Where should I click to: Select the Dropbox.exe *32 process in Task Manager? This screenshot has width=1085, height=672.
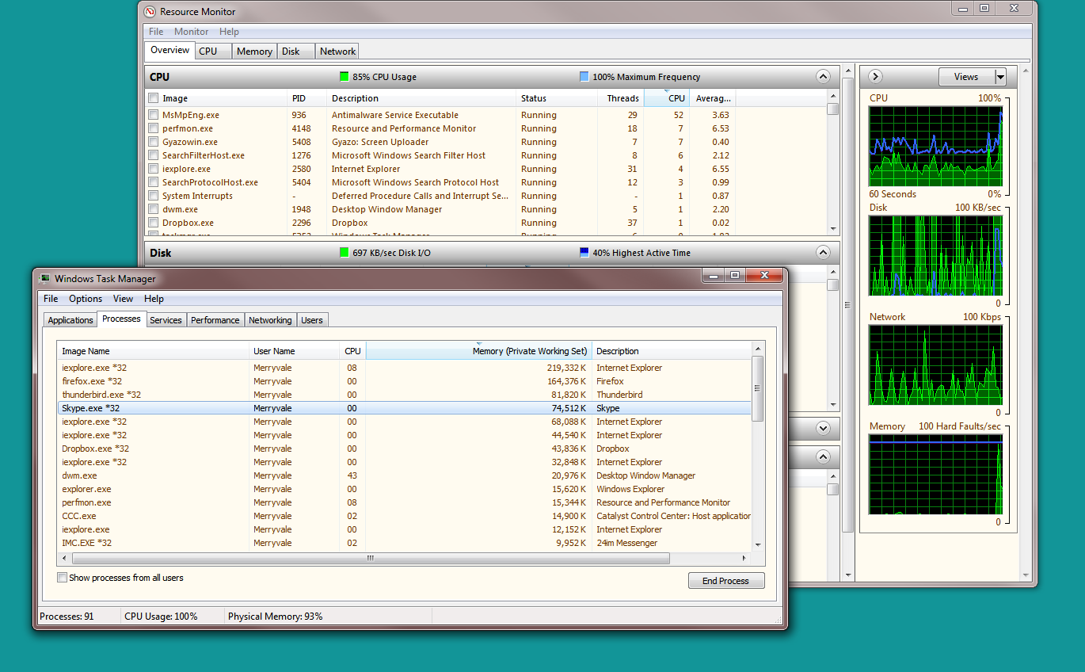click(404, 449)
